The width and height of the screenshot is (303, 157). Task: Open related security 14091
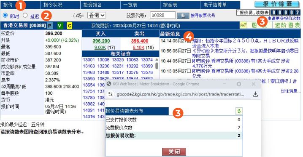coord(89,110)
